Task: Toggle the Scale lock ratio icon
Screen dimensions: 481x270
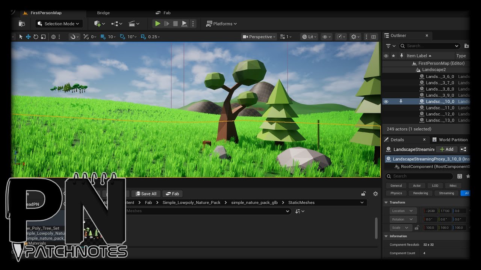Action: (417, 228)
